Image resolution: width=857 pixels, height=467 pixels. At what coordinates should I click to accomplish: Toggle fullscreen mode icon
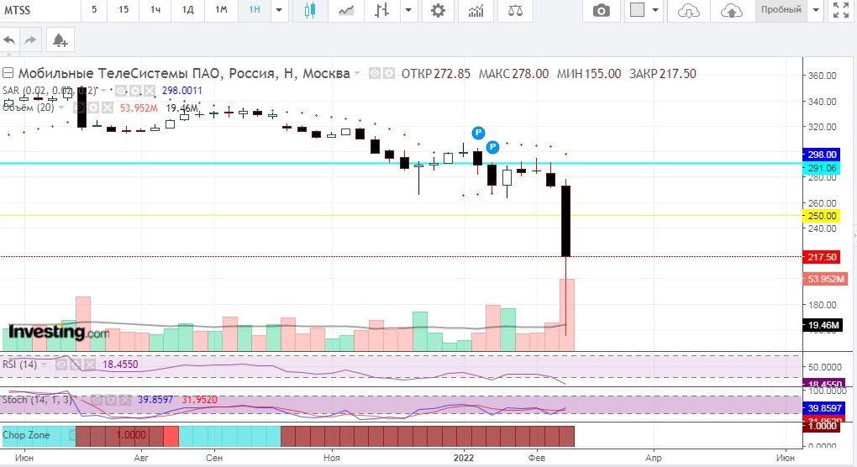(x=840, y=10)
